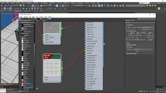Click the Slate editor delete selected icon
This screenshot has height=93, width=166.
[x=29, y=19]
